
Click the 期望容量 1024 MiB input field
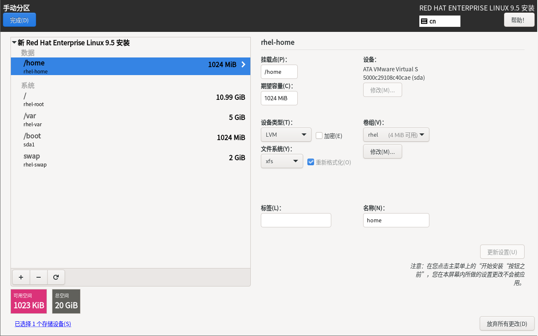[279, 98]
